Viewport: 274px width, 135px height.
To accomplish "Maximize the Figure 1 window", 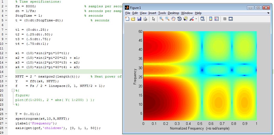I will pyautogui.click(x=258, y=8).
